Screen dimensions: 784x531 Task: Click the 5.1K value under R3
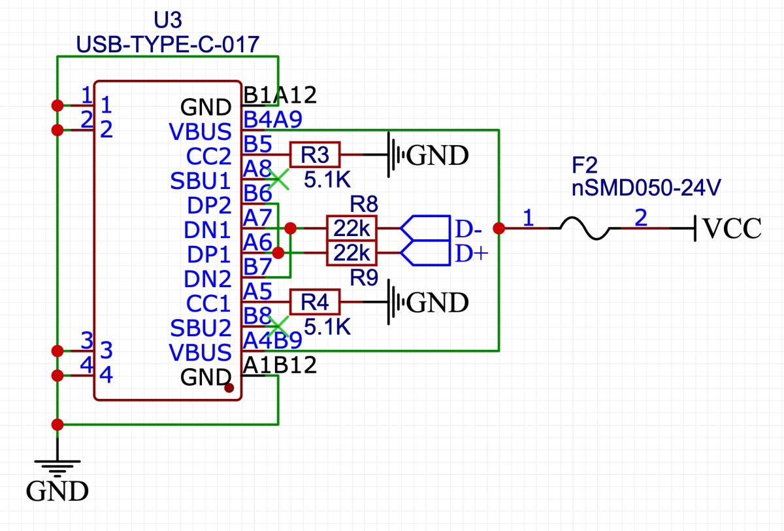tap(328, 179)
